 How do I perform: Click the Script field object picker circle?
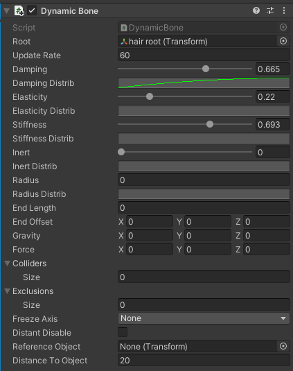283,28
